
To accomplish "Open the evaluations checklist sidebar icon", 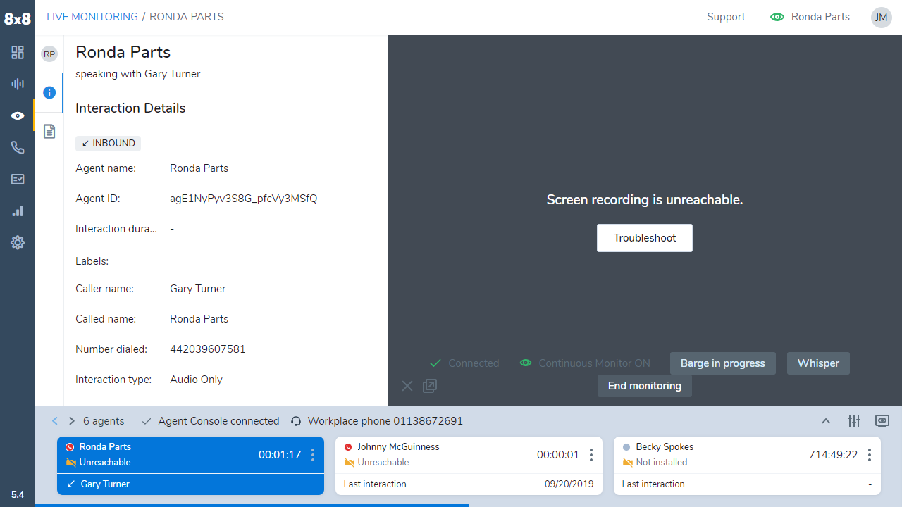I will click(x=18, y=180).
